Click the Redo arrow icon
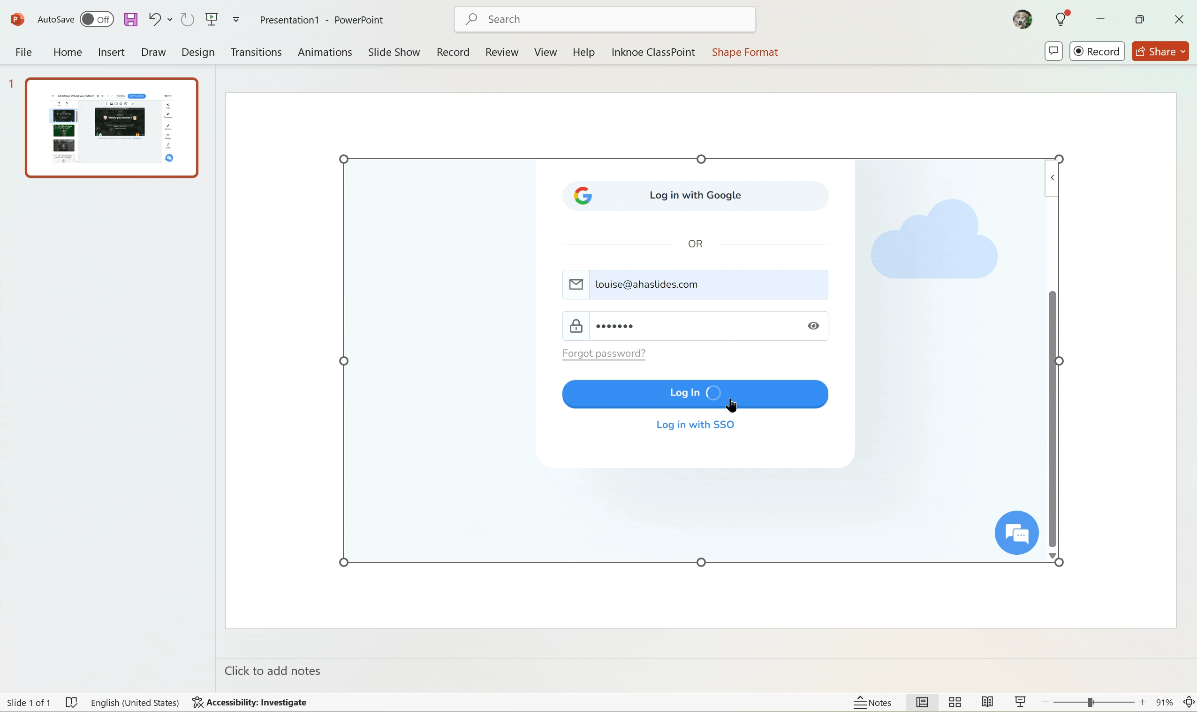The image size is (1197, 712). click(187, 19)
